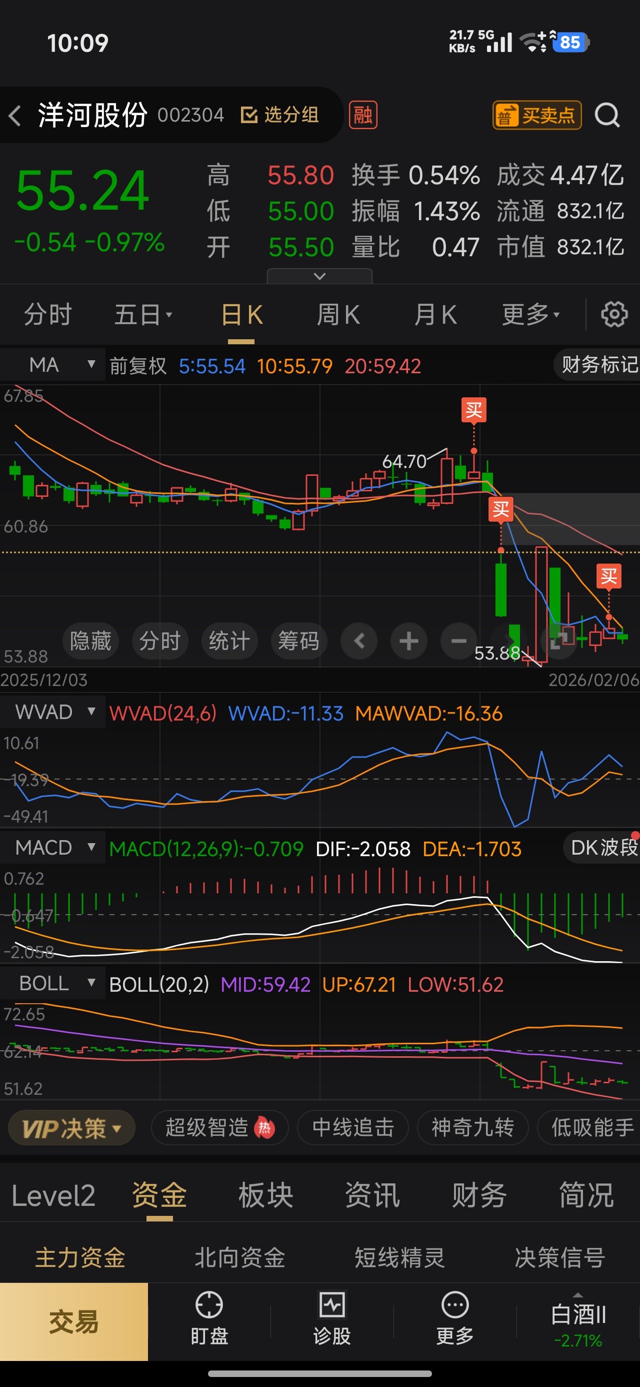This screenshot has height=1387, width=640.
Task: Switch to 资讯 tab
Action: tap(372, 1195)
